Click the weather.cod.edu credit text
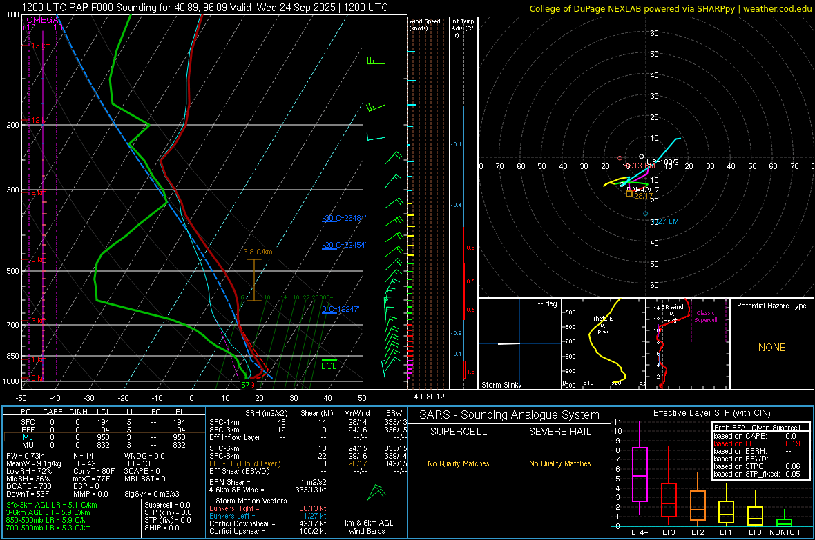Viewport: 815px width, 540px height. click(777, 8)
